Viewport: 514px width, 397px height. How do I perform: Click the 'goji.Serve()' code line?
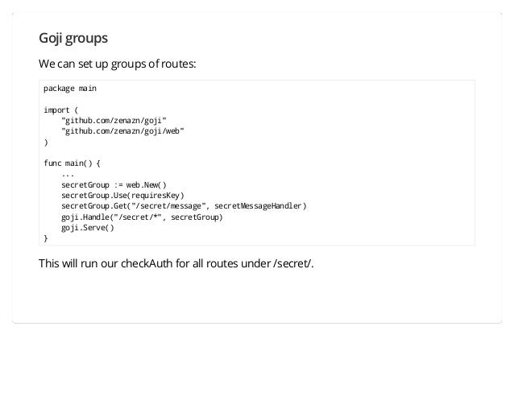click(x=88, y=228)
